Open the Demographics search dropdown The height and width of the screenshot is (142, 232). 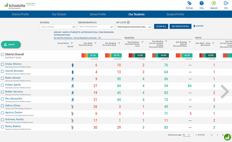click(96, 27)
